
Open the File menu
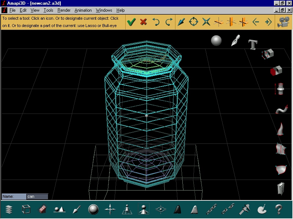point(12,10)
